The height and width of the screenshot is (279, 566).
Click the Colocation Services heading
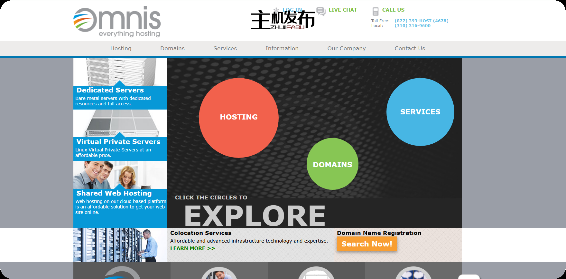coord(201,233)
